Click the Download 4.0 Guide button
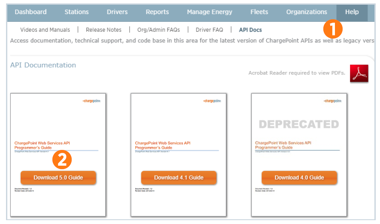Viewport: 380px width, 224px height. (299, 178)
